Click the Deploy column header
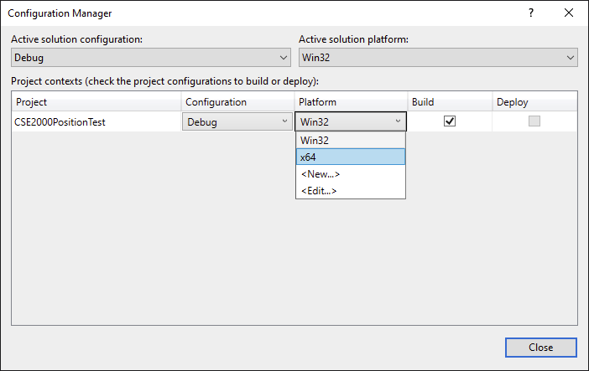Screen dimensions: 589x371 (534, 102)
